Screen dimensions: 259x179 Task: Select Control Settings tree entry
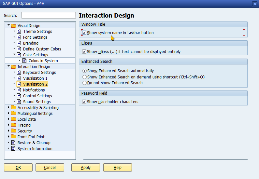(x=37, y=96)
